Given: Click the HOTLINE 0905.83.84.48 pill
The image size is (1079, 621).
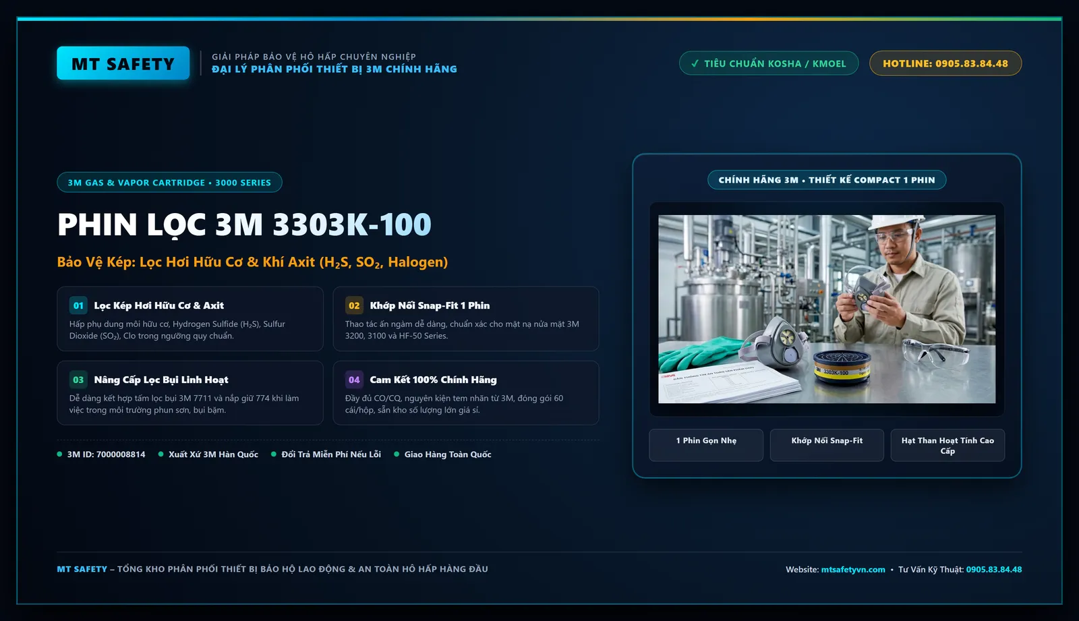Looking at the screenshot, I should click(x=945, y=63).
